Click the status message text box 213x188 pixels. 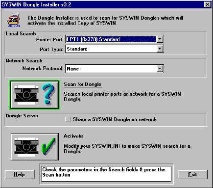point(106,174)
